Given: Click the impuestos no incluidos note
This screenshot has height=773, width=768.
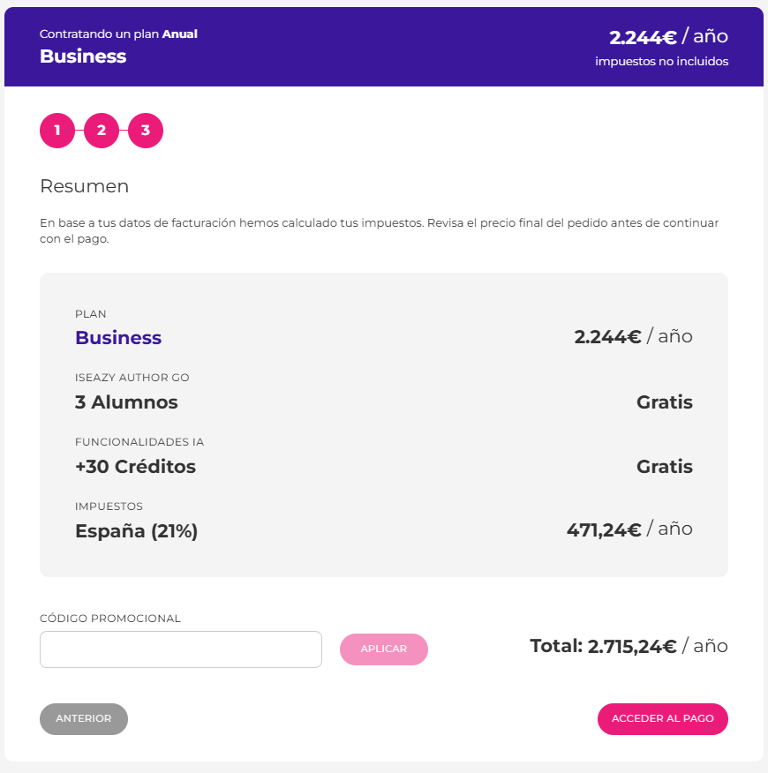Looking at the screenshot, I should tap(661, 62).
